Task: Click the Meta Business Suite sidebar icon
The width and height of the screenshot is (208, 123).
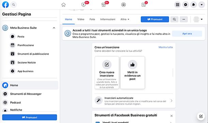Action: point(5,28)
